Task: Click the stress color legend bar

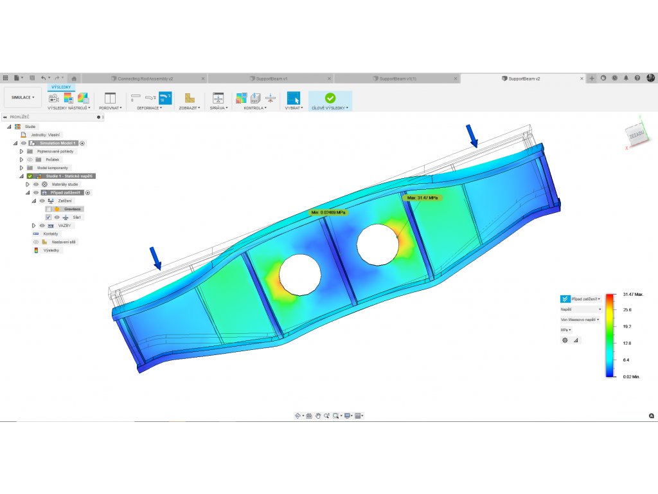Action: point(610,335)
